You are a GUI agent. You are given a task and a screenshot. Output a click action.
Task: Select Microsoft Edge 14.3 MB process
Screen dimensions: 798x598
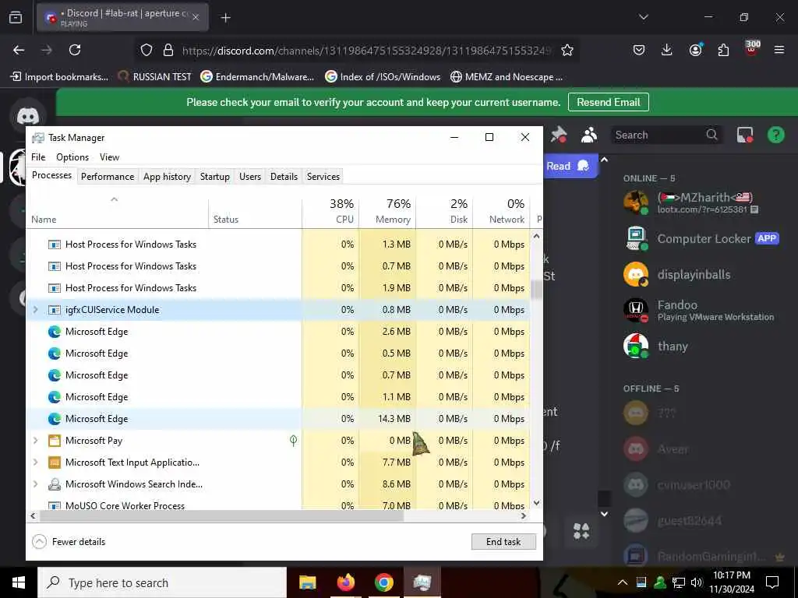coord(278,418)
